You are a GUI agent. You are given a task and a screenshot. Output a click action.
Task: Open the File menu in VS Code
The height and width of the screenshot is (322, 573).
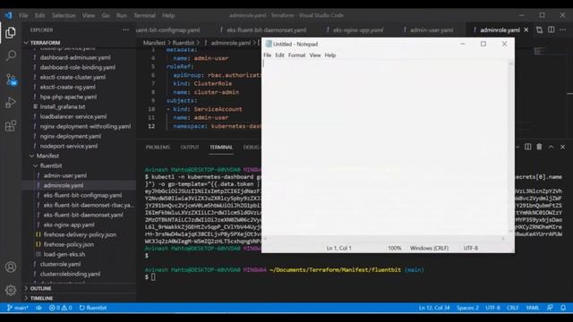pyautogui.click(x=23, y=15)
